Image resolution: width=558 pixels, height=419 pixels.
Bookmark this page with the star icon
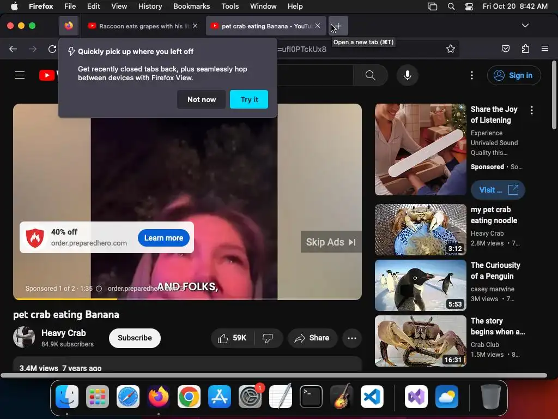(451, 49)
